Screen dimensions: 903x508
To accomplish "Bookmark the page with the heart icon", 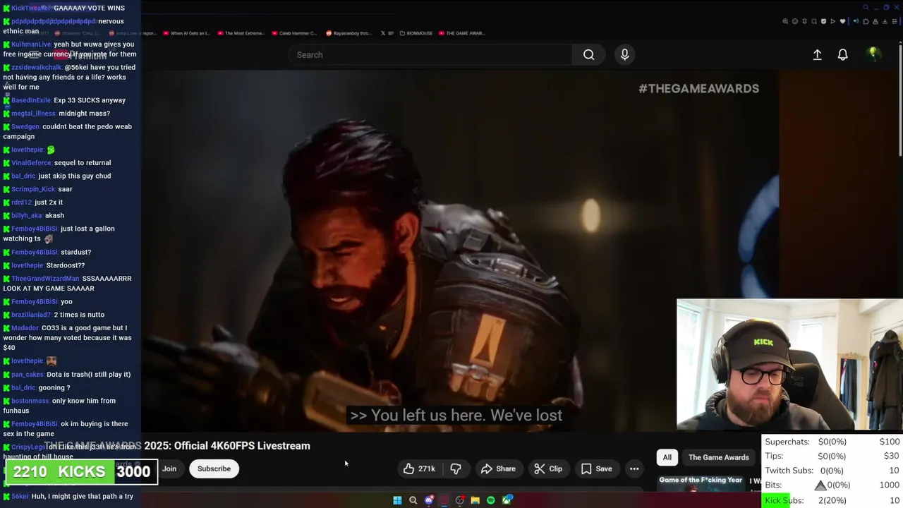I will tap(842, 21).
